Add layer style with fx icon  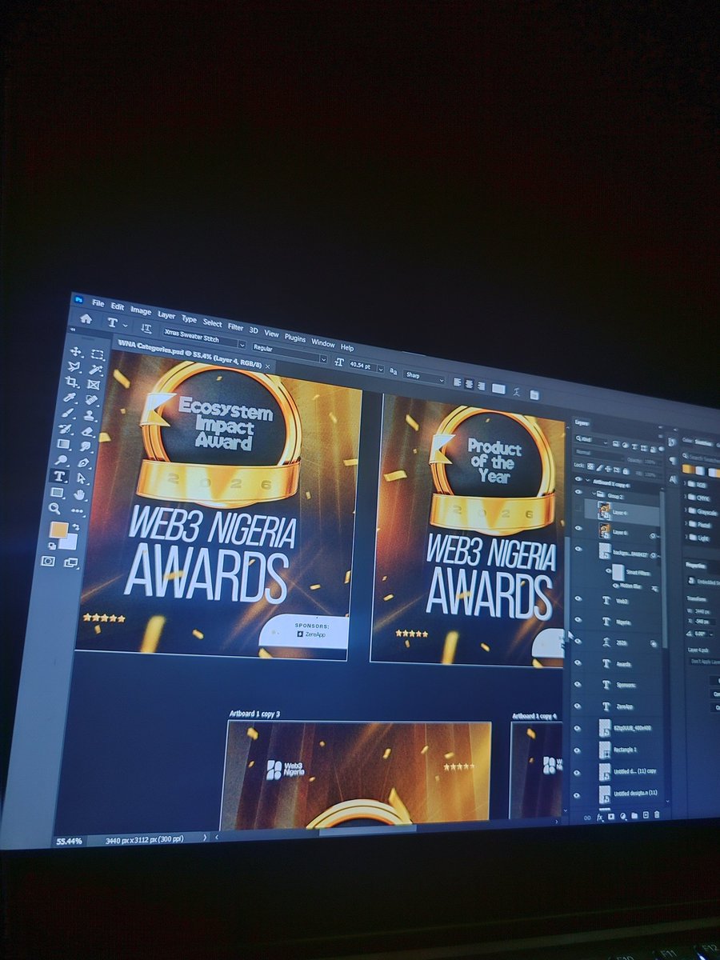(x=600, y=817)
